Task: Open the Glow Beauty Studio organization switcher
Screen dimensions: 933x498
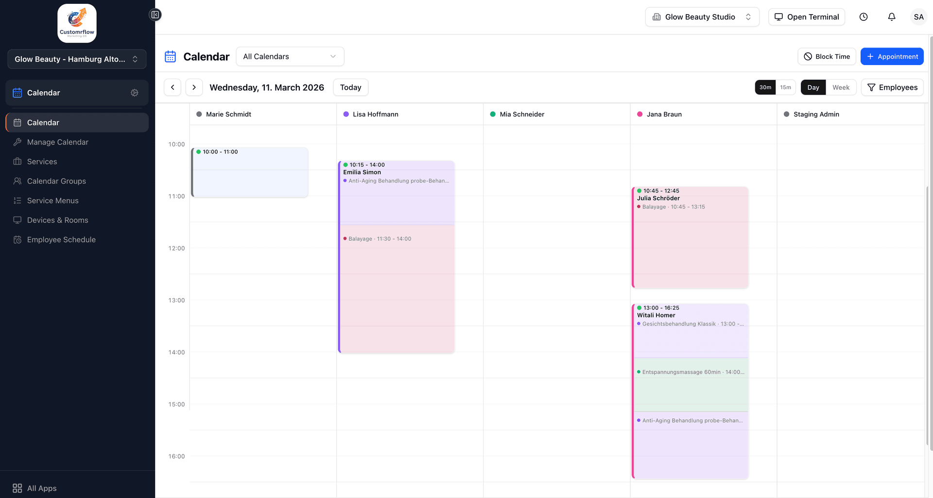Action: pos(702,17)
